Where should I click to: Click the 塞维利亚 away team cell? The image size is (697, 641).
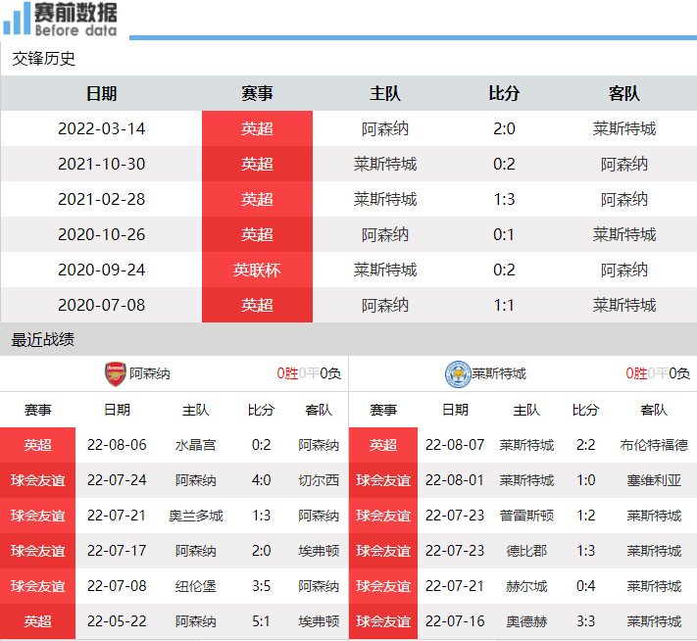tap(654, 480)
